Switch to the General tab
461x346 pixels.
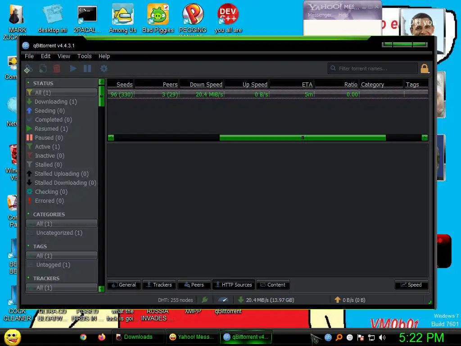[x=124, y=285]
